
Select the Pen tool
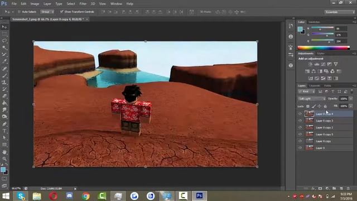point(4,124)
